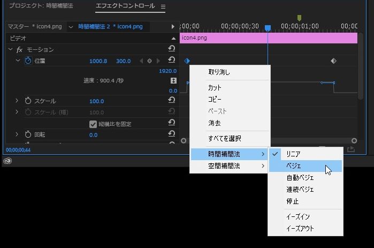Toggle the Scale (スケール) stopwatch icon
374x248 pixels.
pyautogui.click(x=28, y=101)
